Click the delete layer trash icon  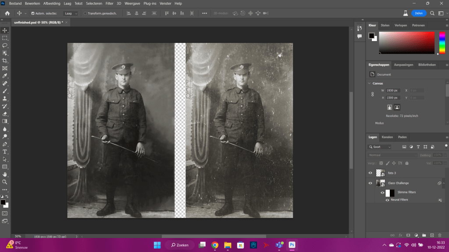pos(439,235)
